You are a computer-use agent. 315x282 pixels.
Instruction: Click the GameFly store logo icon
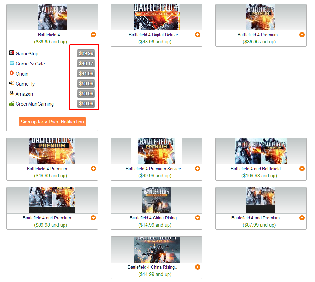click(12, 83)
